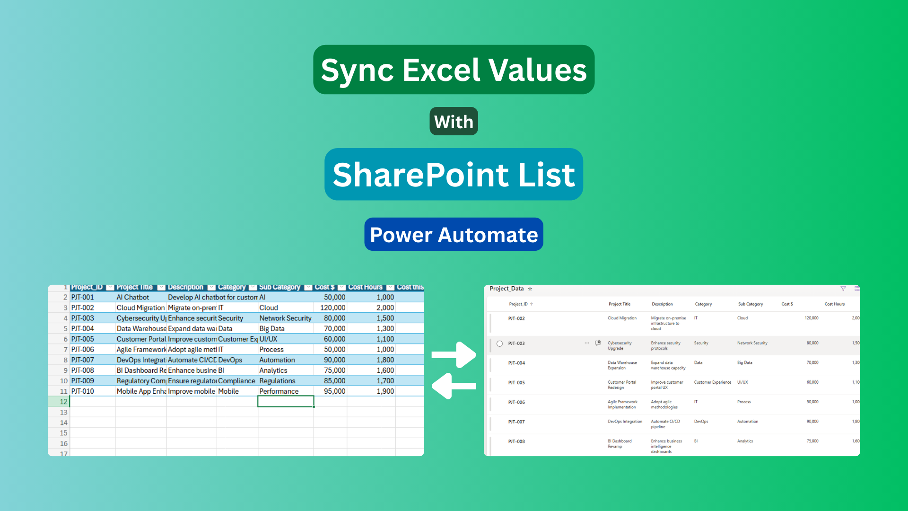Click the selected empty cell in row 12
The image size is (908, 511).
[286, 401]
